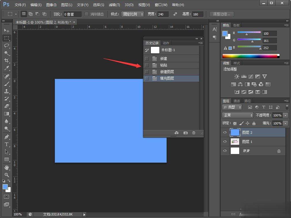291x218 pixels.
Task: Open the layer filter 类型 dropdown
Action: (232, 107)
